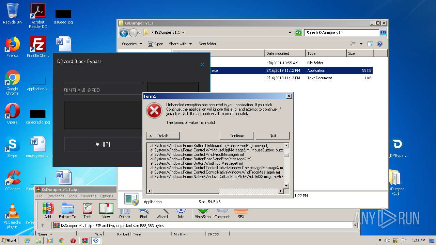Click Continue in error dialog

coord(237,135)
